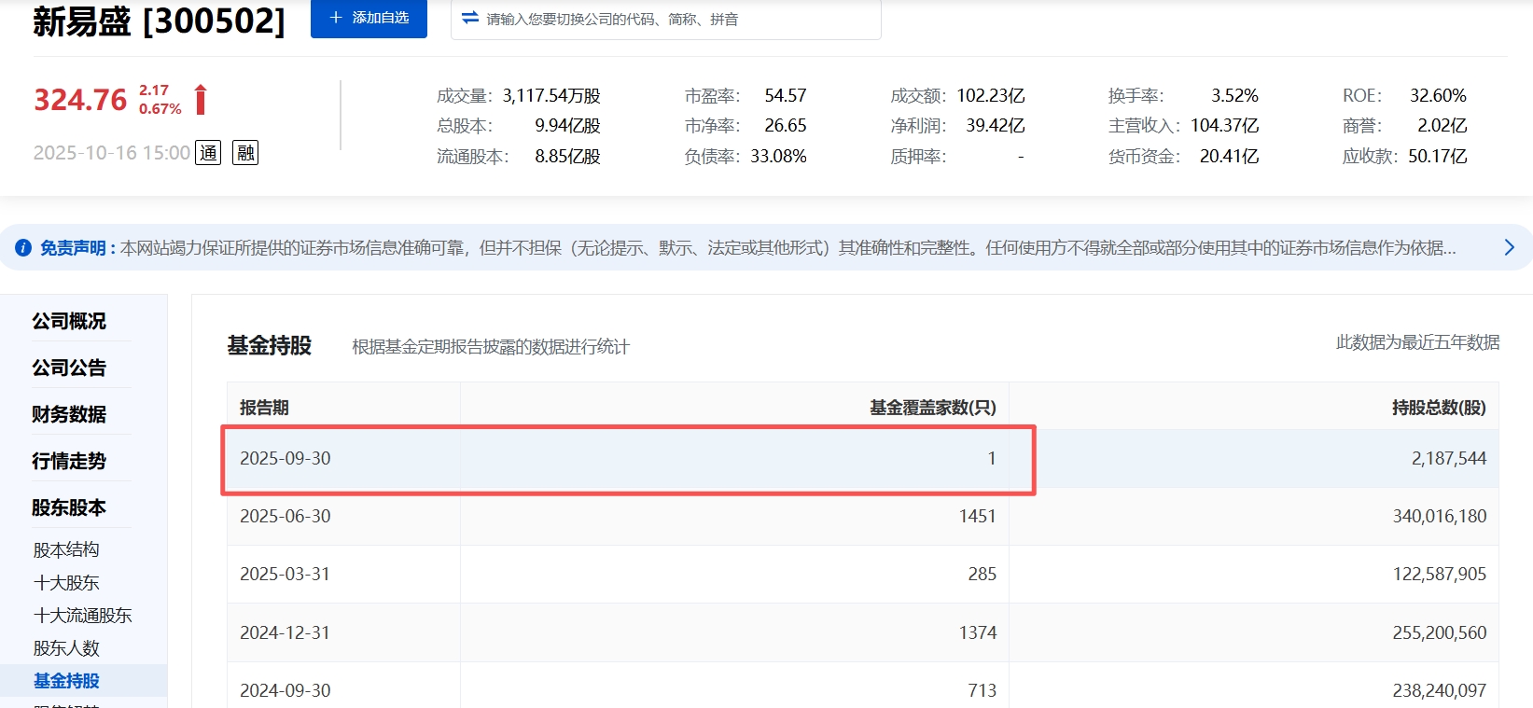Click the timestamp 2025-10-16 15:00
Image resolution: width=1533 pixels, height=708 pixels.
112,153
